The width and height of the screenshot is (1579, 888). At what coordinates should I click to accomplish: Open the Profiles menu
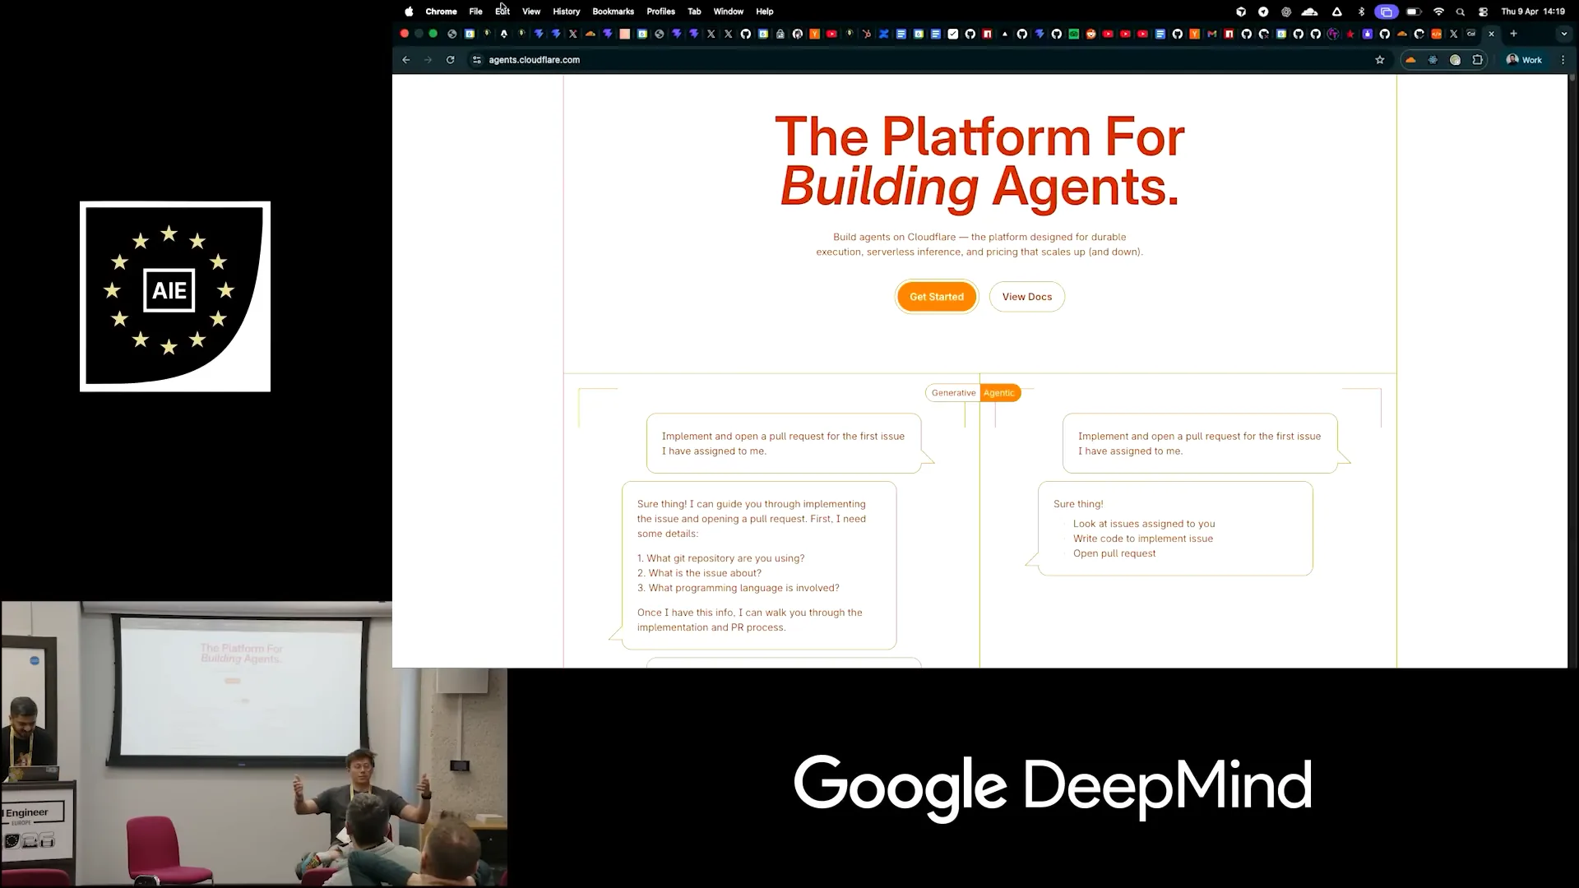[x=660, y=12]
